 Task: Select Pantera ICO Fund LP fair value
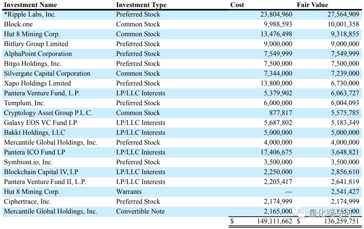pos(345,152)
